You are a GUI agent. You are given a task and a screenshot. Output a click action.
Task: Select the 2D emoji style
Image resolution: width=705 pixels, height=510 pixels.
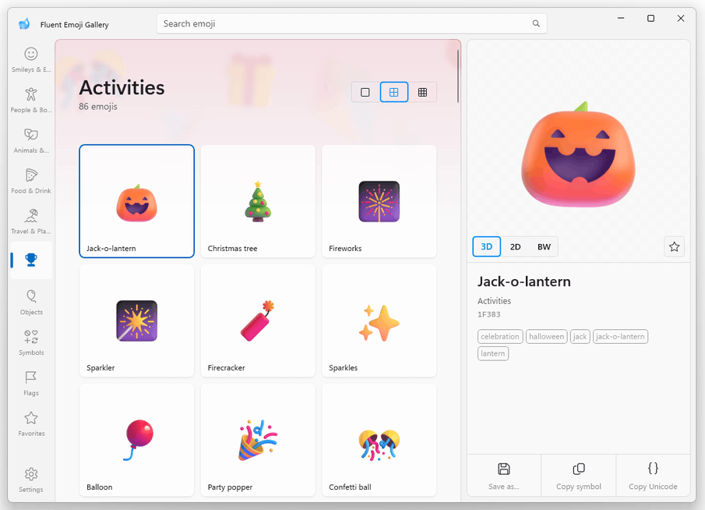(x=515, y=246)
